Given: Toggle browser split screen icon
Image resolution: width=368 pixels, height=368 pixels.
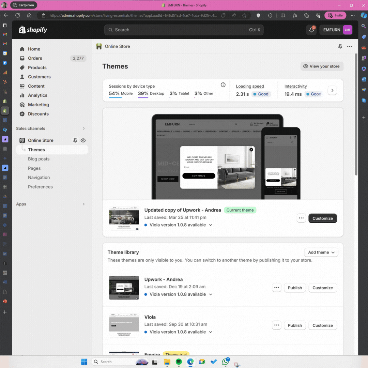Looking at the screenshot, I should (283, 15).
